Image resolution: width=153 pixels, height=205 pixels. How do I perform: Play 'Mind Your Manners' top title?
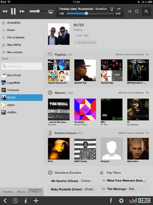click(124, 181)
